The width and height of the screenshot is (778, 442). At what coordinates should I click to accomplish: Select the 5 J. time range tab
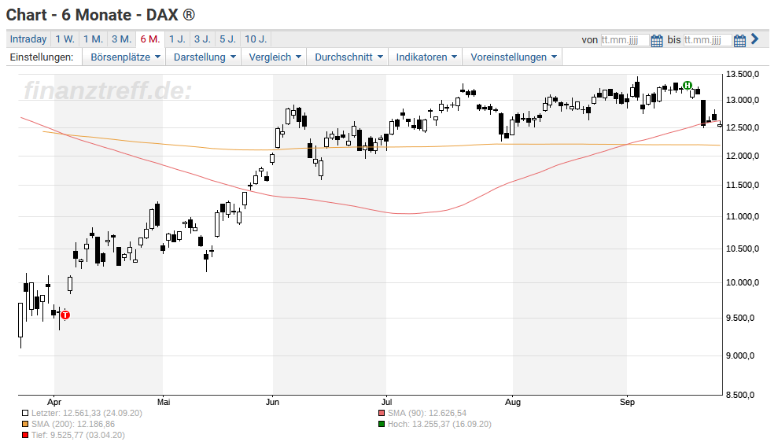227,39
